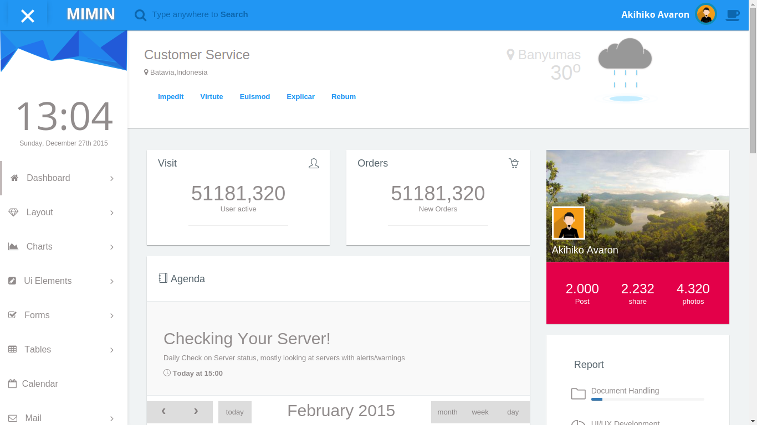This screenshot has height=425, width=757.
Task: Open the Calendar sidebar item
Action: tap(39, 383)
